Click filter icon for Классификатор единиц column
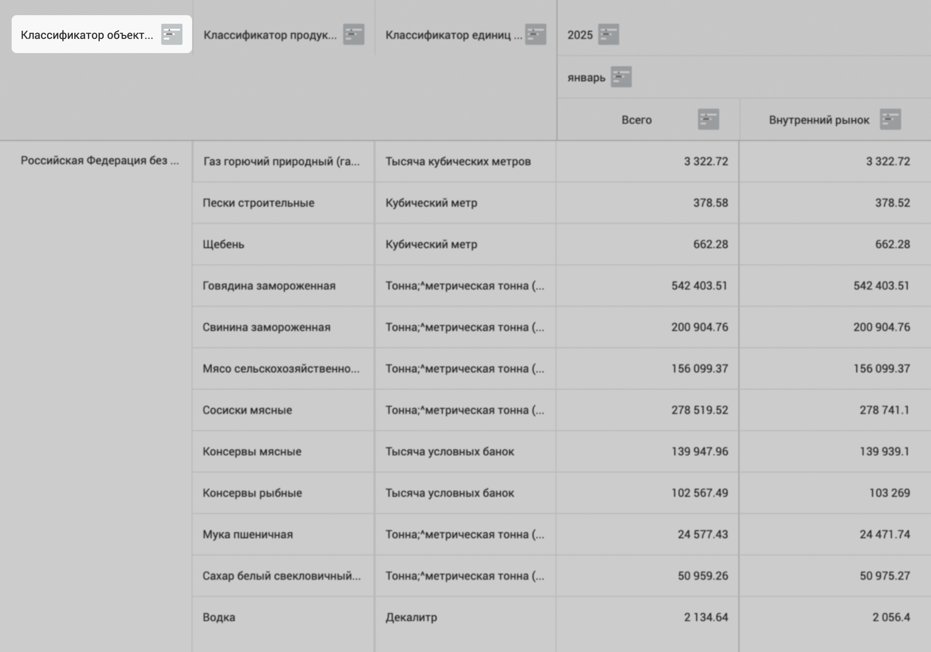931x652 pixels. point(535,34)
